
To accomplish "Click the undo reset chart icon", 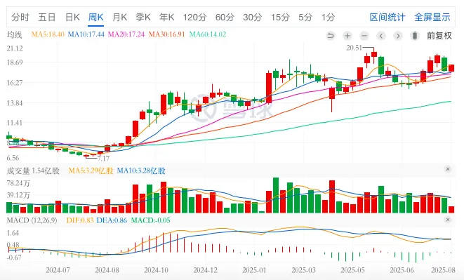I will pos(330,36).
